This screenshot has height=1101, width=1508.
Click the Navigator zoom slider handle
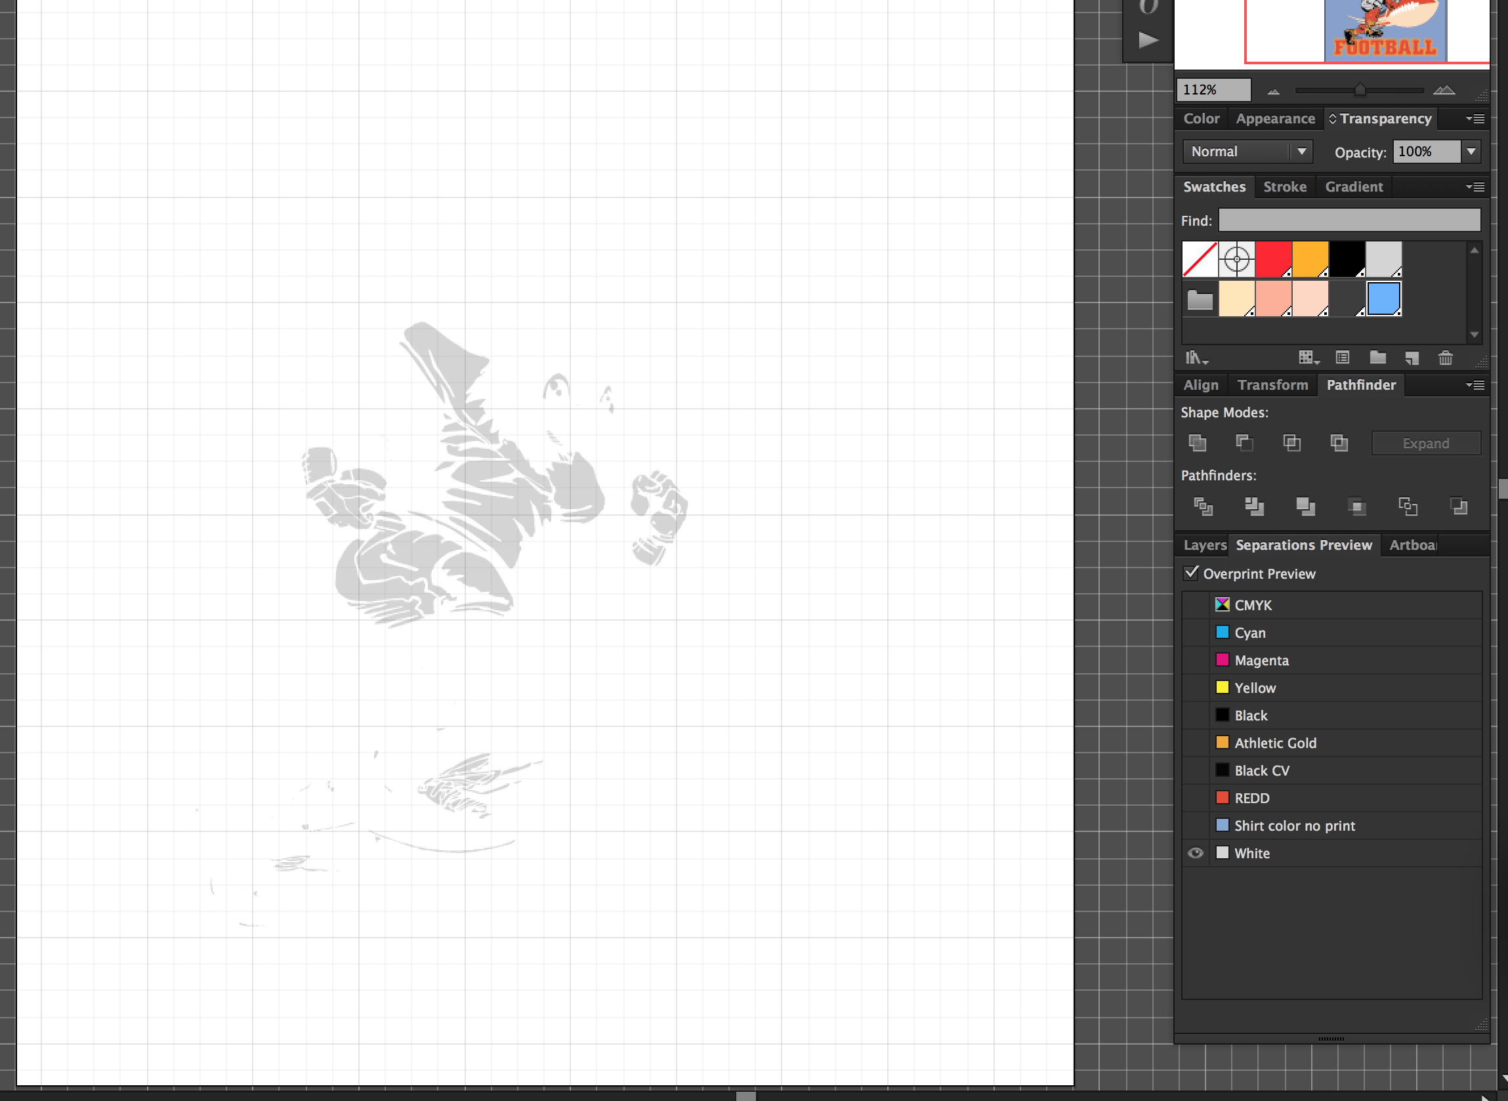pos(1360,89)
